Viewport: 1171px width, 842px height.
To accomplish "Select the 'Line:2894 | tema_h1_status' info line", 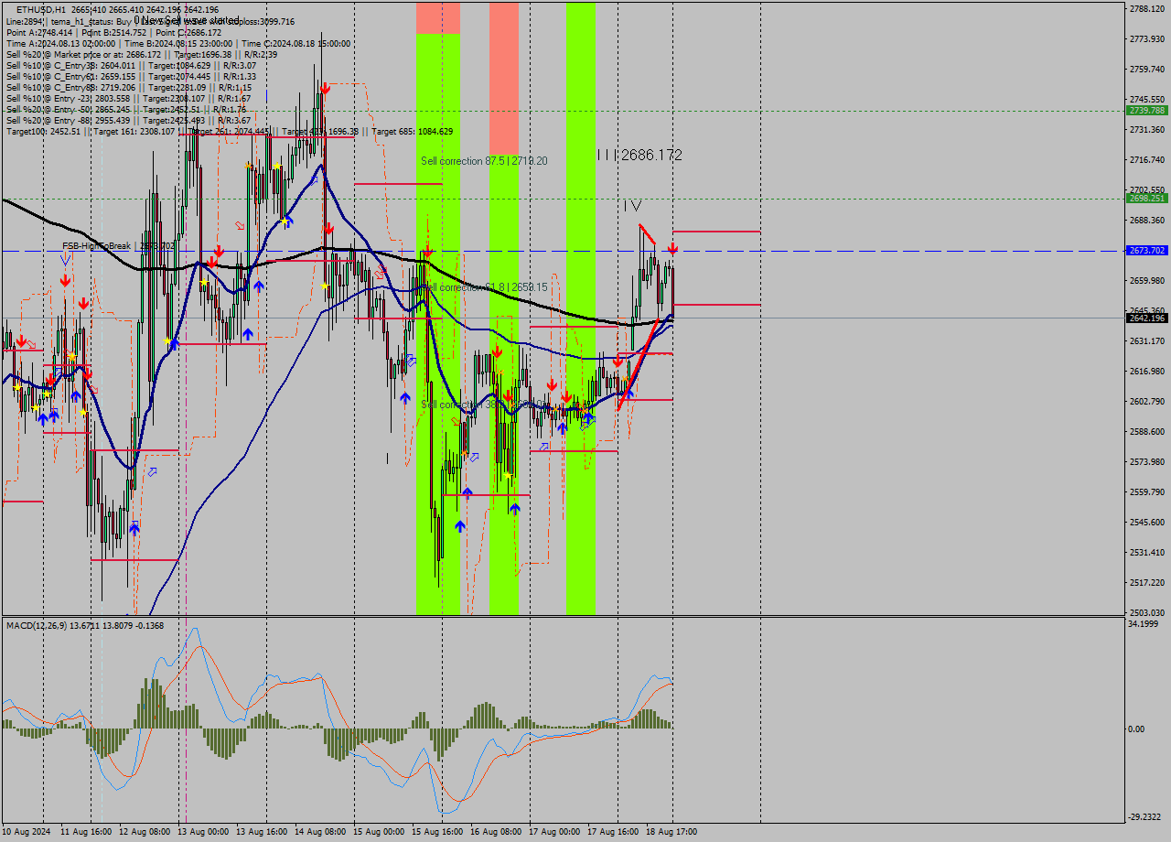I will [x=150, y=21].
